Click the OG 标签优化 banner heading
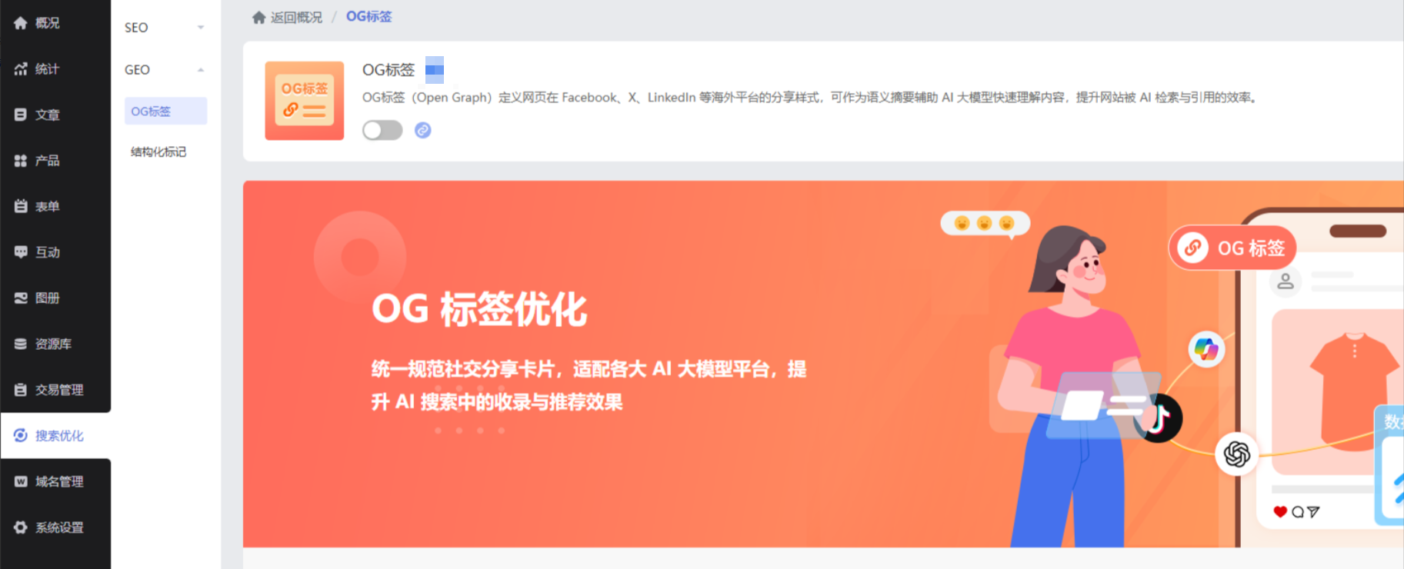 (479, 309)
